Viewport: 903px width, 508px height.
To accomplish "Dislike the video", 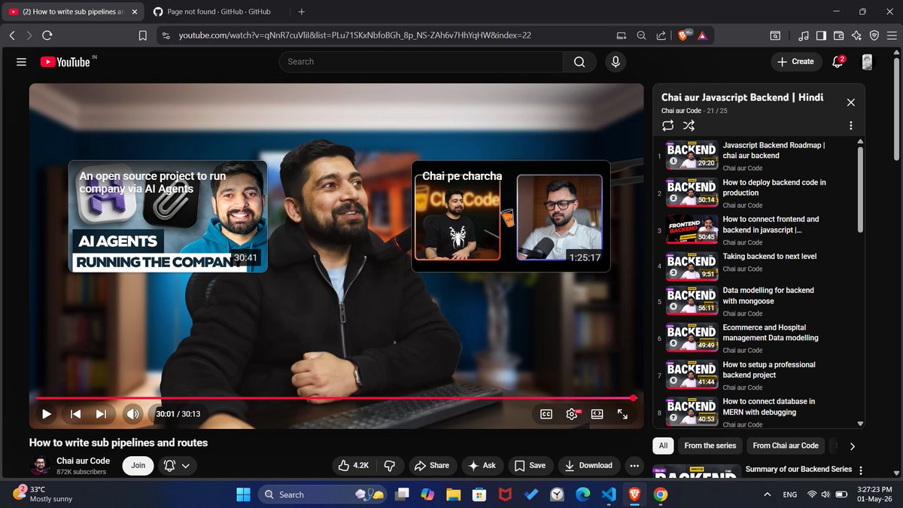I will coord(389,465).
